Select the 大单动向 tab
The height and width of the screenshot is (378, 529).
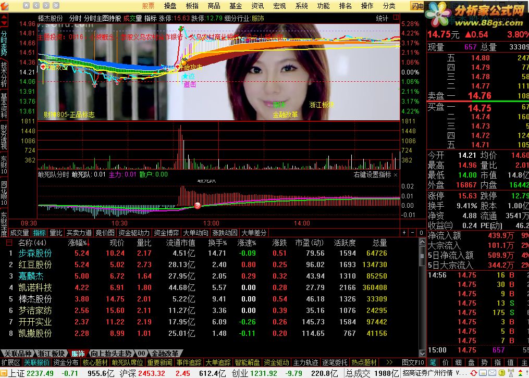(x=195, y=233)
